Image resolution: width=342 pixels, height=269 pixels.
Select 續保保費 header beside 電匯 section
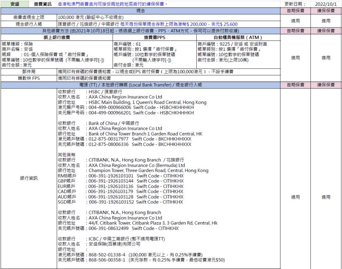(x=326, y=85)
